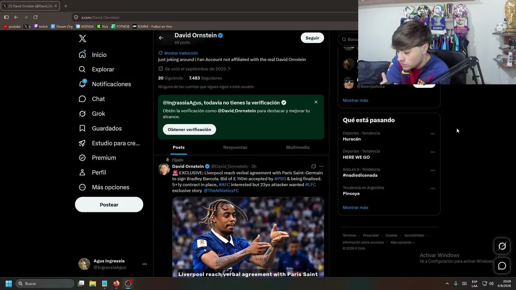The height and width of the screenshot is (290, 516).
Task: Close the David Ornstein browser tab
Action: pos(56,6)
